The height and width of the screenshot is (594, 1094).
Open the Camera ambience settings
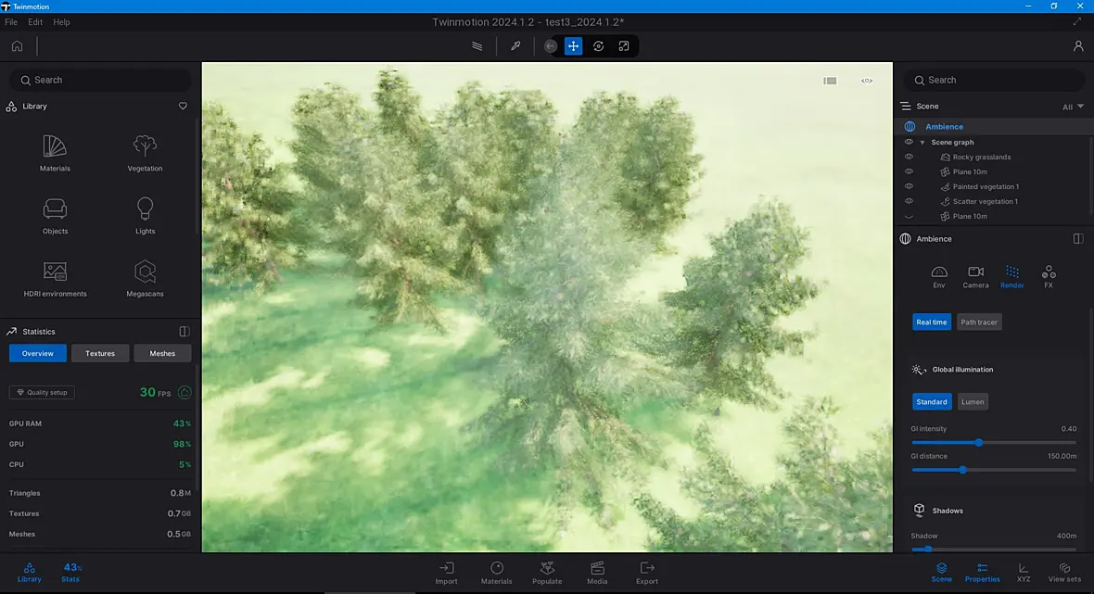point(975,277)
